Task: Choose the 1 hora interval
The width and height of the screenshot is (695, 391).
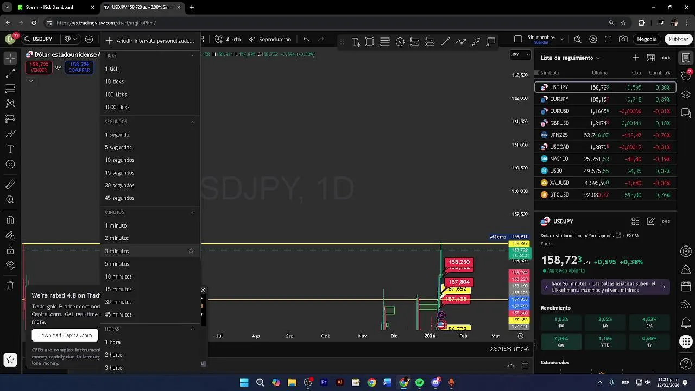Action: pyautogui.click(x=150, y=342)
